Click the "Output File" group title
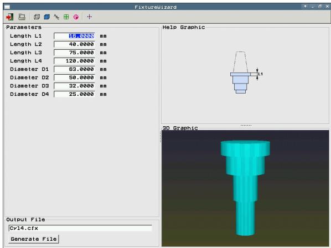The height and width of the screenshot is (248, 331). point(25,220)
